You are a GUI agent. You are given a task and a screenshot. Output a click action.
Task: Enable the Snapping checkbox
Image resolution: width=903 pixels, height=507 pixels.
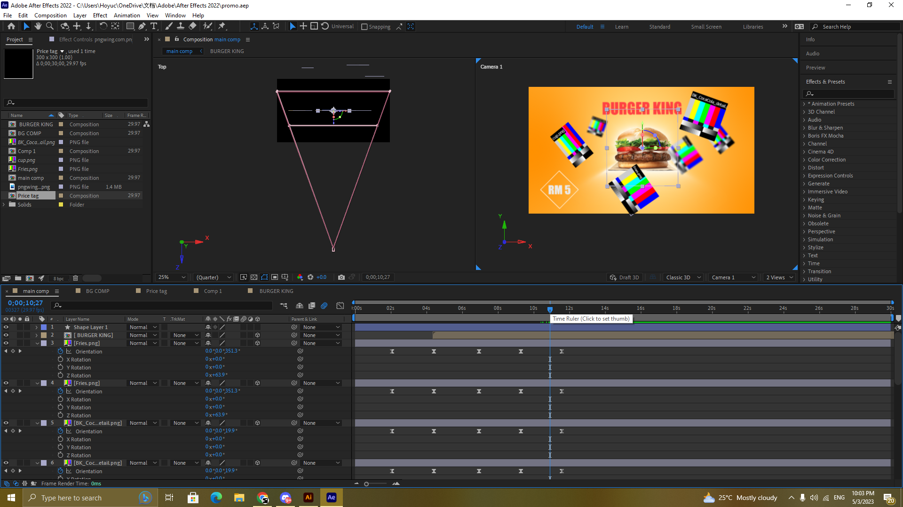(364, 27)
